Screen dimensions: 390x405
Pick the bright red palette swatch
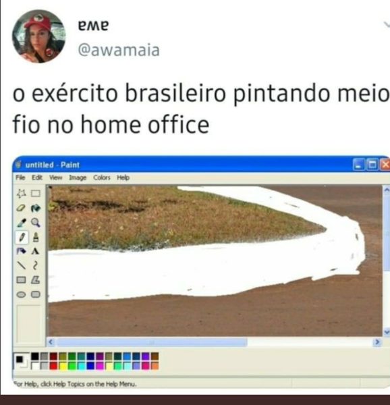pyautogui.click(x=53, y=366)
